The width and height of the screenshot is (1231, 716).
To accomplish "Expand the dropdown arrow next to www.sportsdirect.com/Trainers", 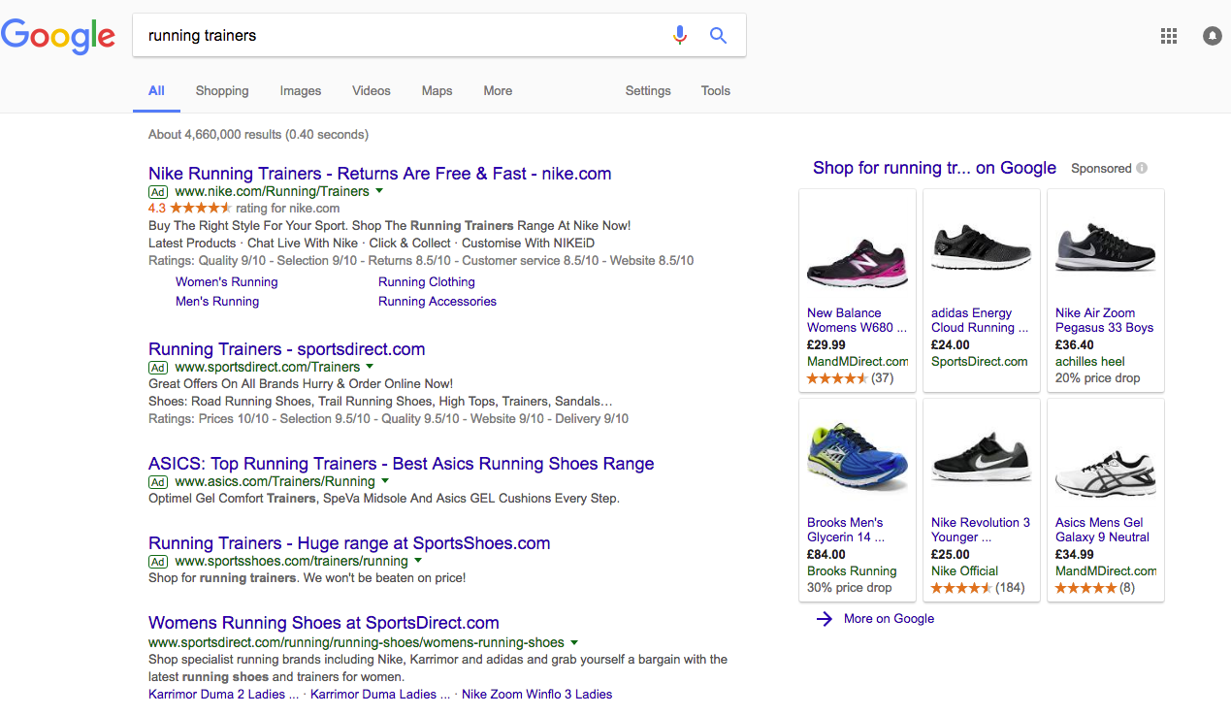I will pos(370,367).
